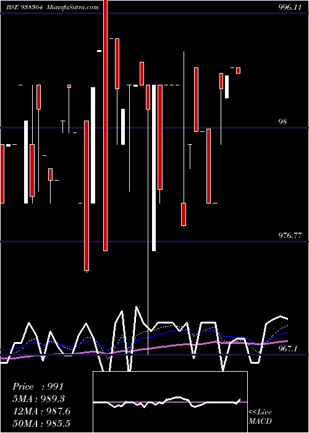309x433 pixels.
Task: Click the 996.11 price level label
Action: 290,7
